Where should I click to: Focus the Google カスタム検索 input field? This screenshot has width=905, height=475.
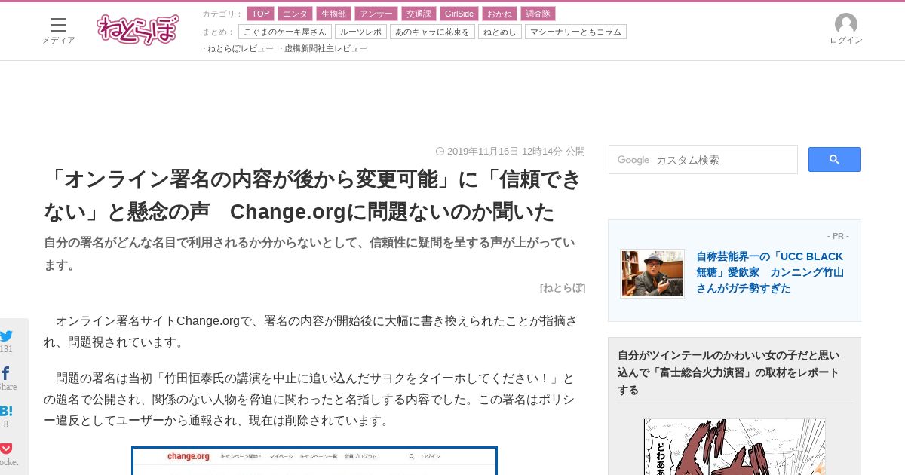pyautogui.click(x=703, y=160)
